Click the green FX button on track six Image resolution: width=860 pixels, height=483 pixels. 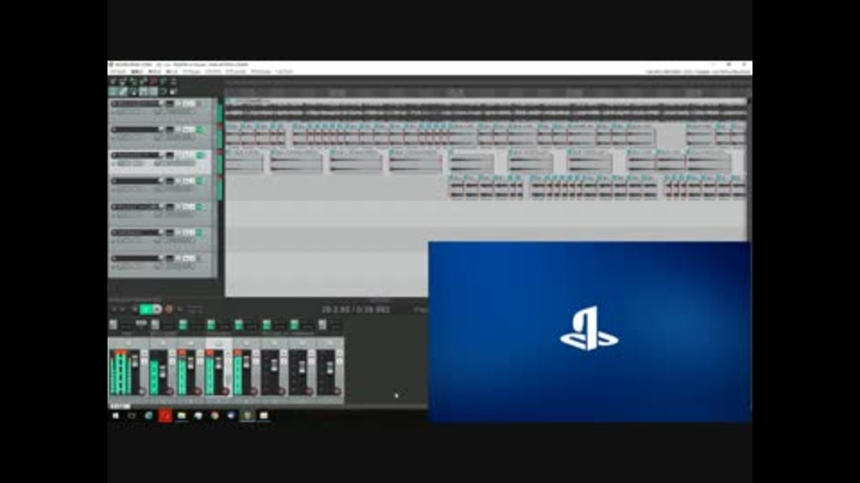(x=200, y=233)
